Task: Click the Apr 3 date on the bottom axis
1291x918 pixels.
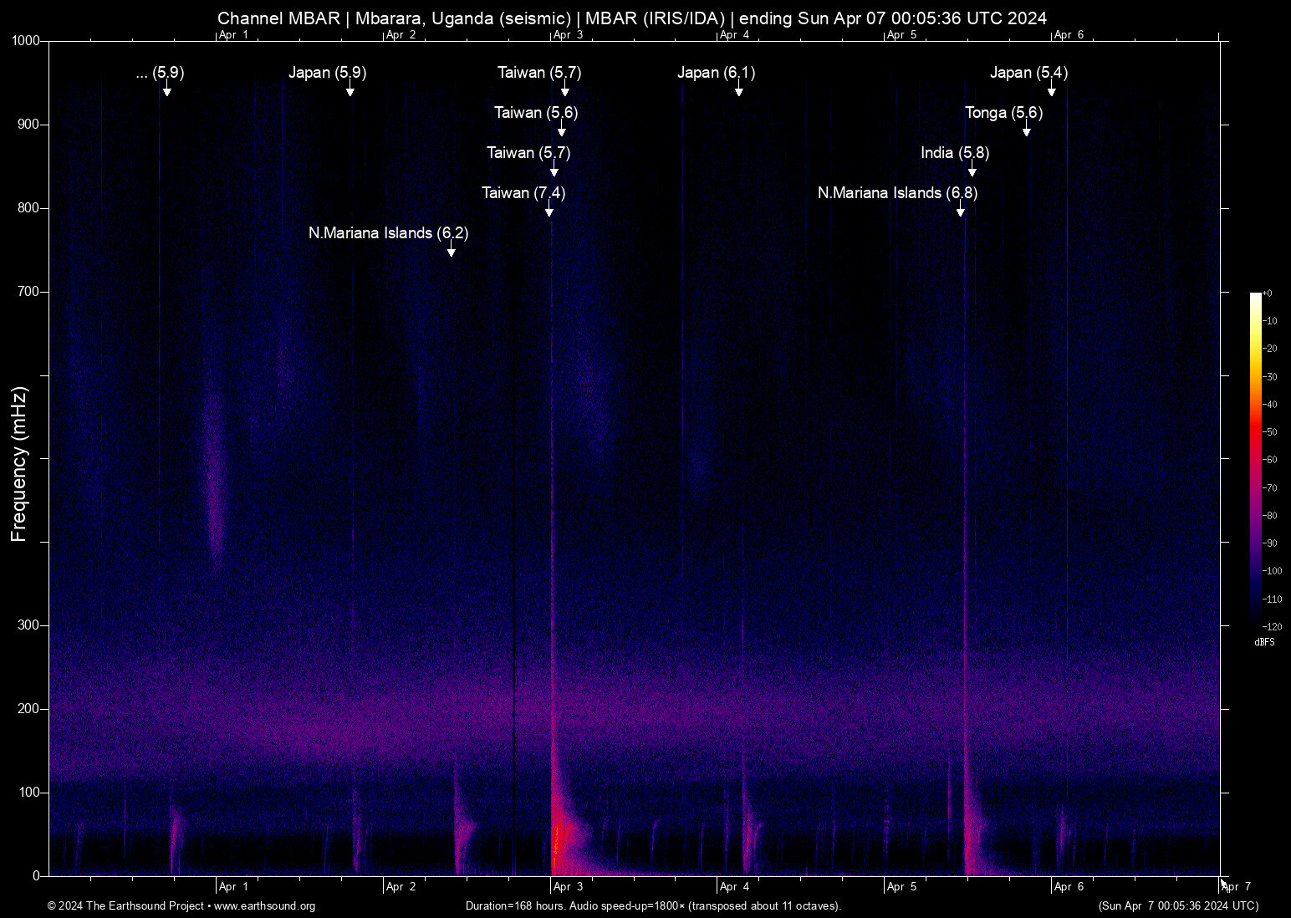Action: tap(568, 887)
